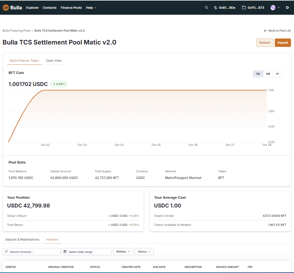Screen dimensions: 294x273
Task: Click the USDC 42,799.98 position amount
Action: coord(29,206)
